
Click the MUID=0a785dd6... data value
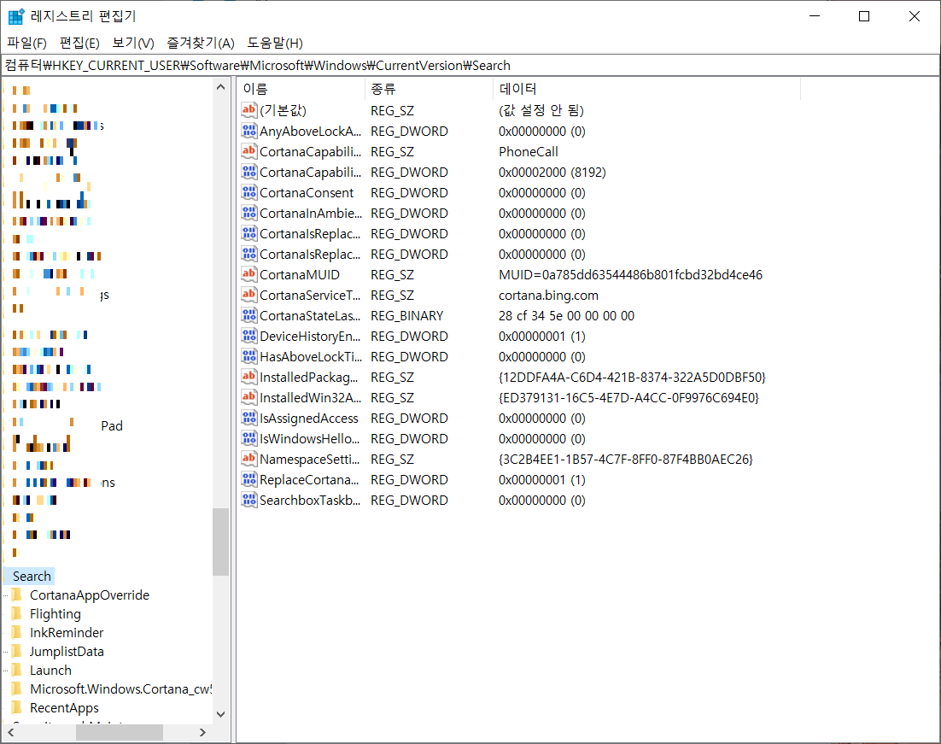[630, 274]
